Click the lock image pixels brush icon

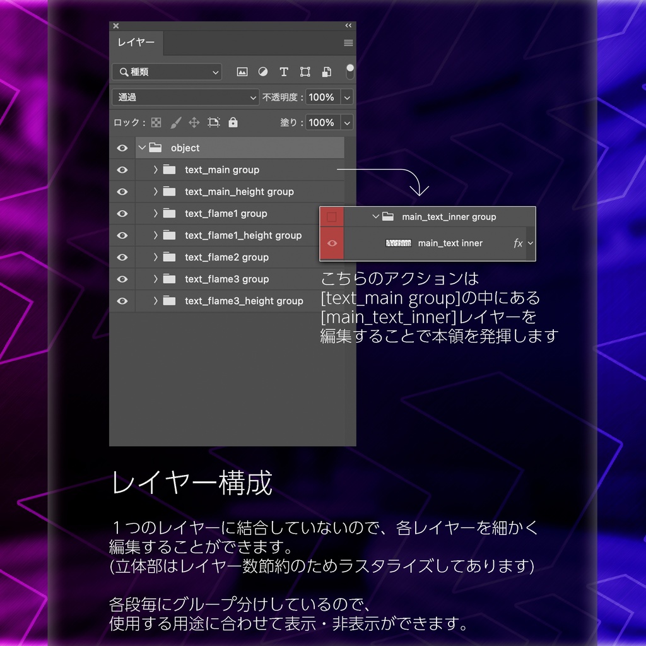tap(175, 122)
